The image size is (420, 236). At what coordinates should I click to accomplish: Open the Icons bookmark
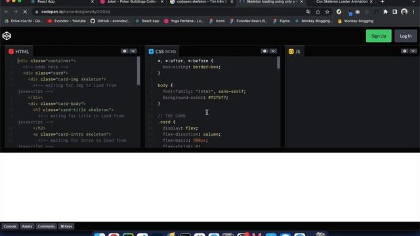217,21
